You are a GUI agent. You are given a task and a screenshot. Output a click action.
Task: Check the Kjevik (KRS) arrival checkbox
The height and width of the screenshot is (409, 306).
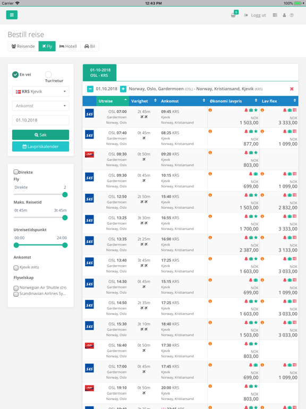point(16,268)
